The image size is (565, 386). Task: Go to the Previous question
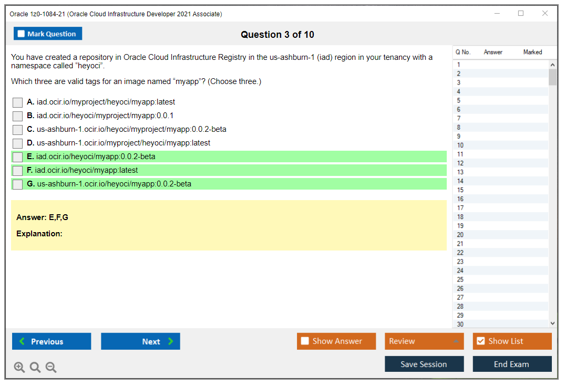pos(51,341)
